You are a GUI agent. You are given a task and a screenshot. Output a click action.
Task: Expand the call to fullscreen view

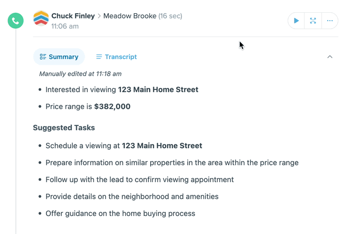tap(313, 21)
